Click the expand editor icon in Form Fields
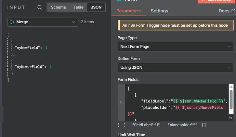 (231, 118)
